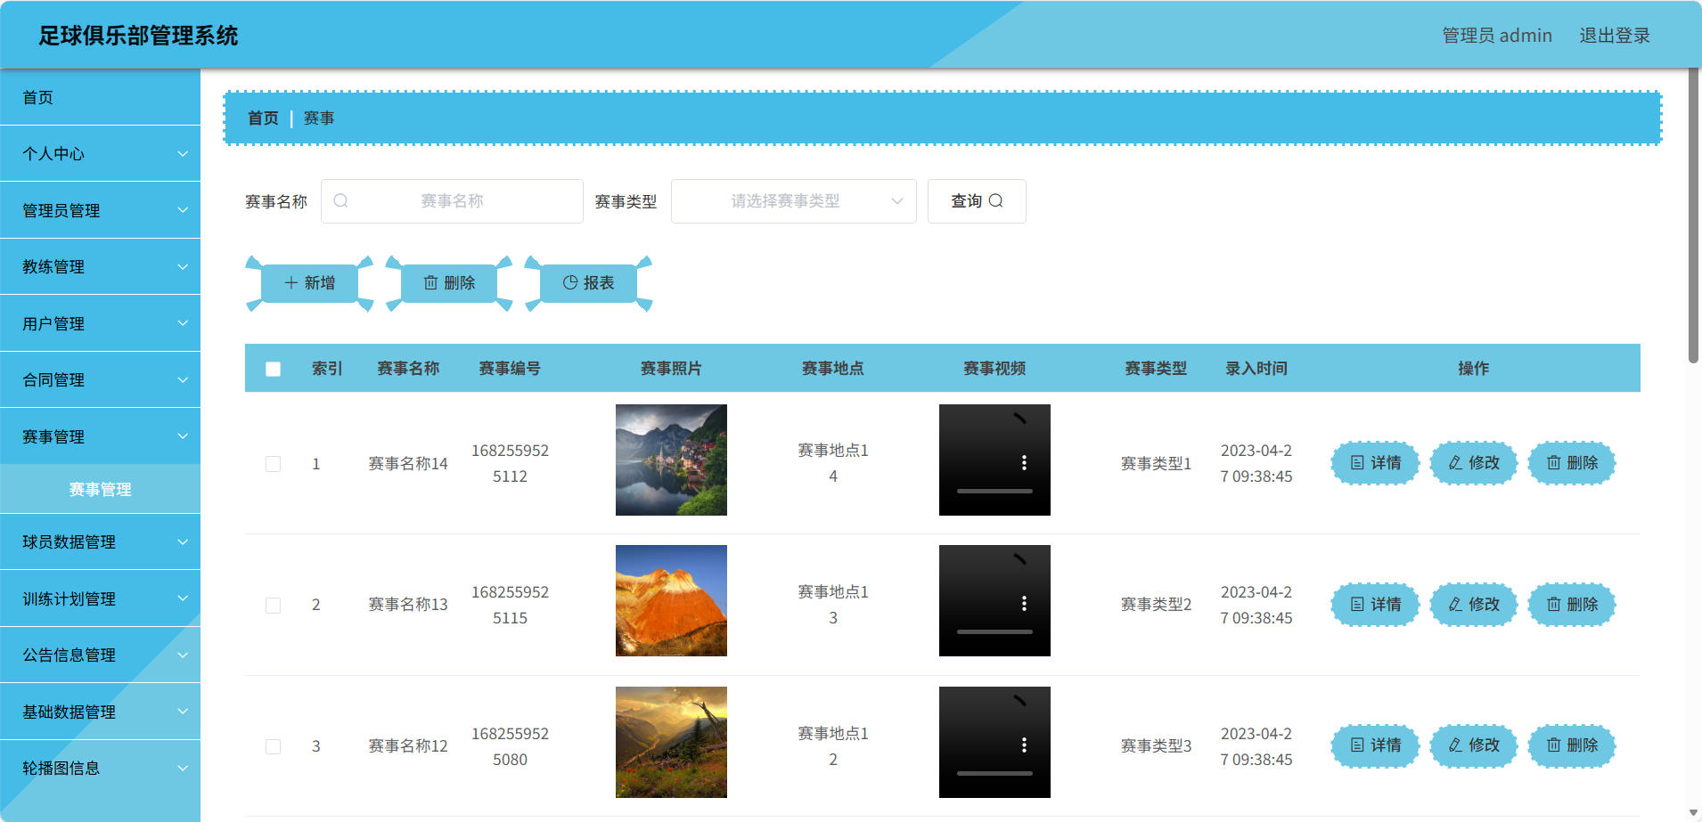Check the box for row 赛事名称12

(274, 746)
